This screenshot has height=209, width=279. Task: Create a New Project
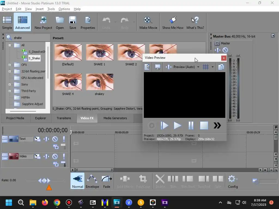(43, 23)
